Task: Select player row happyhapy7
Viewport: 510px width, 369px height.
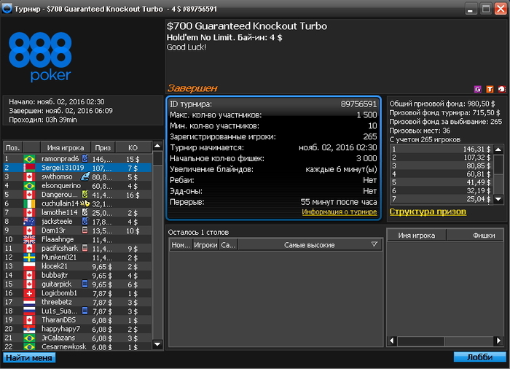Action: click(x=77, y=329)
